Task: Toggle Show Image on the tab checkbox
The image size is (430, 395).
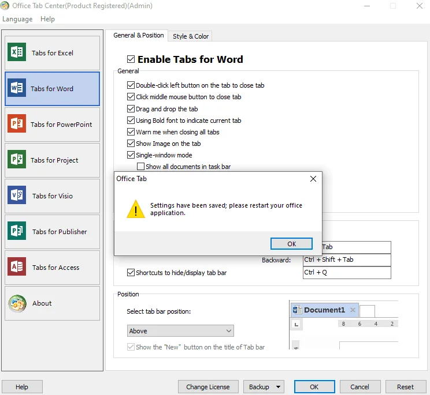Action: [x=131, y=143]
